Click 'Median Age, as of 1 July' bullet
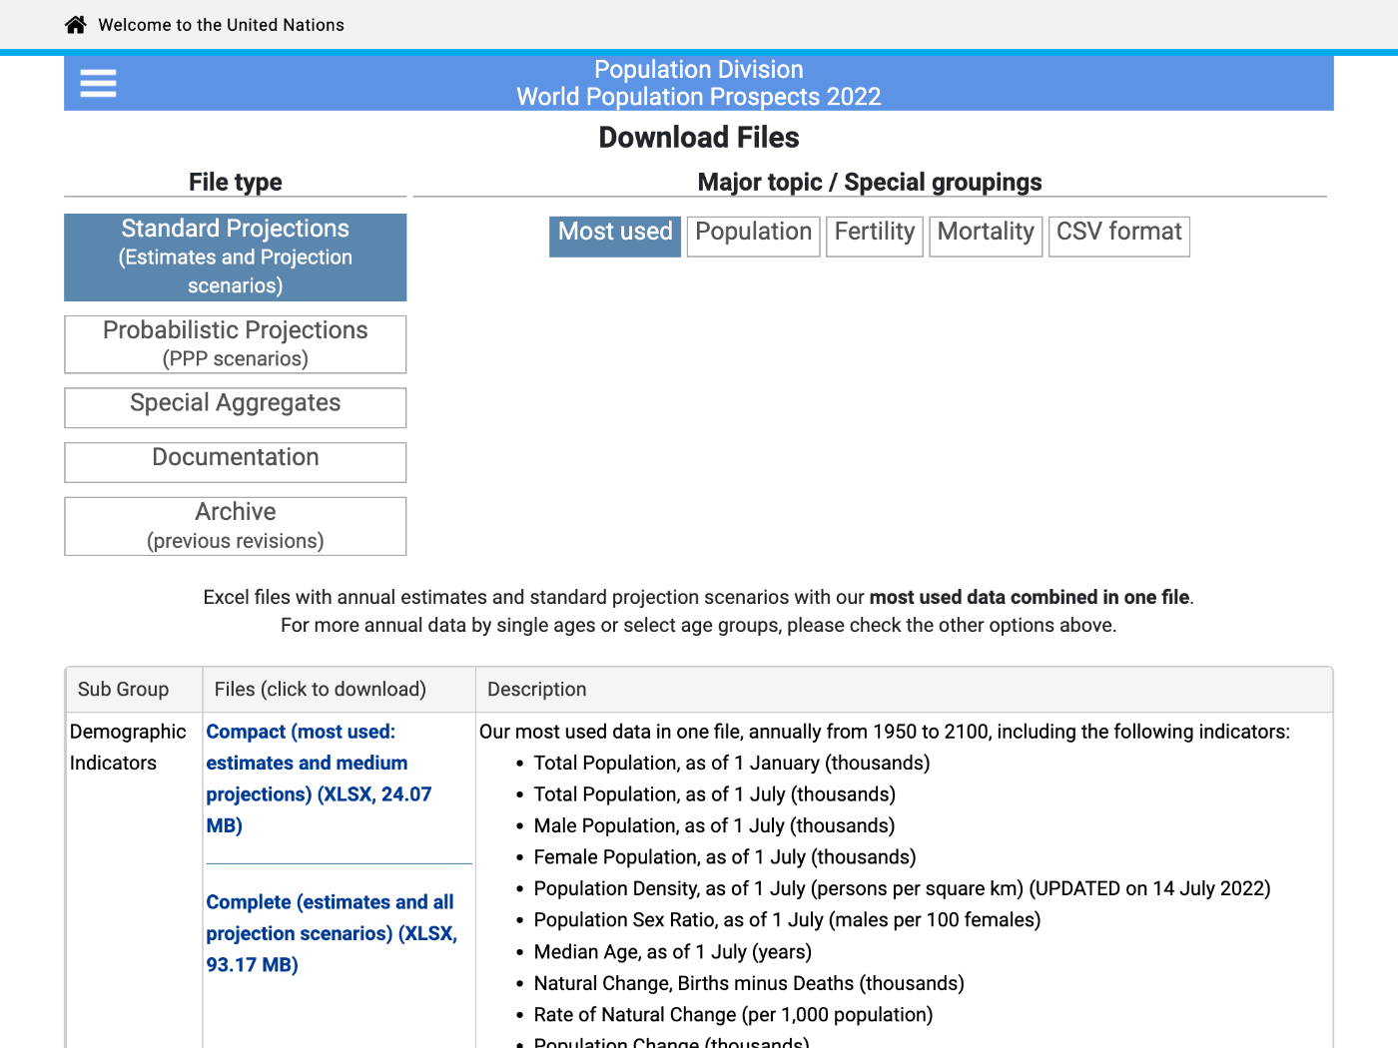 point(673,952)
